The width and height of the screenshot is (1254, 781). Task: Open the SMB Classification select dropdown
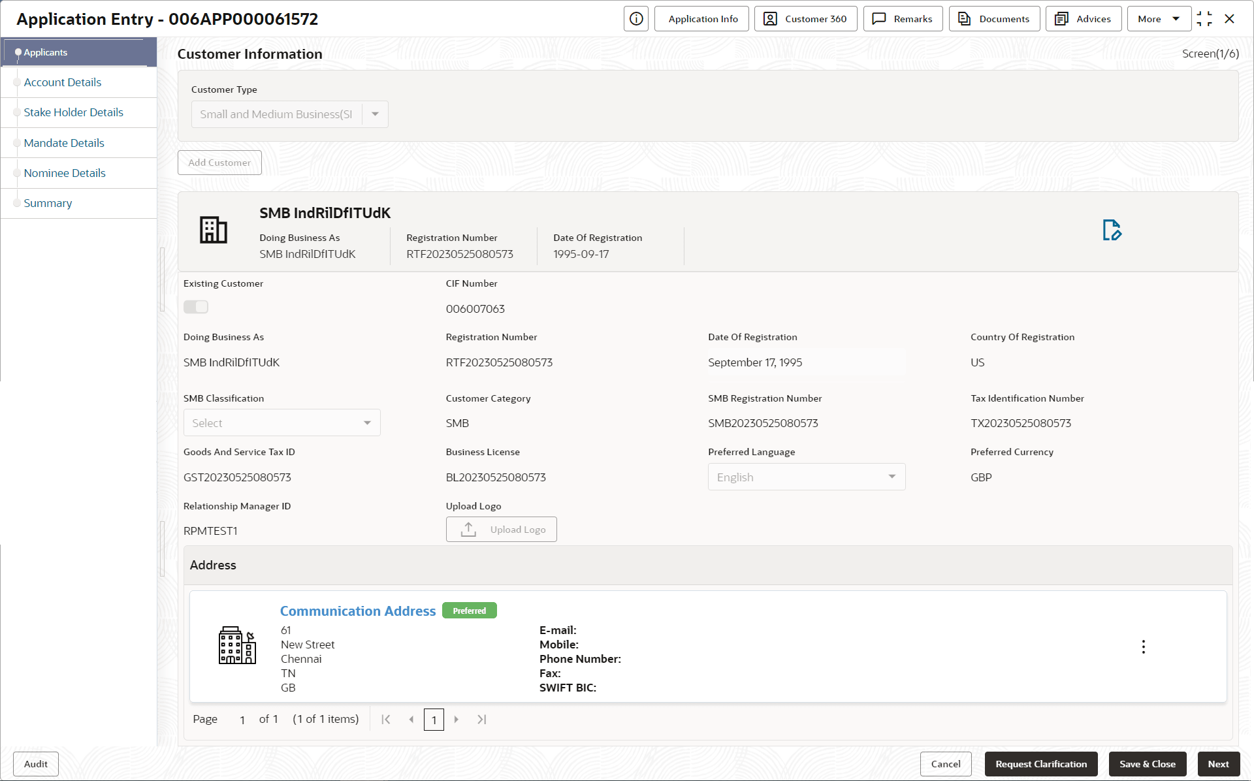pyautogui.click(x=282, y=423)
